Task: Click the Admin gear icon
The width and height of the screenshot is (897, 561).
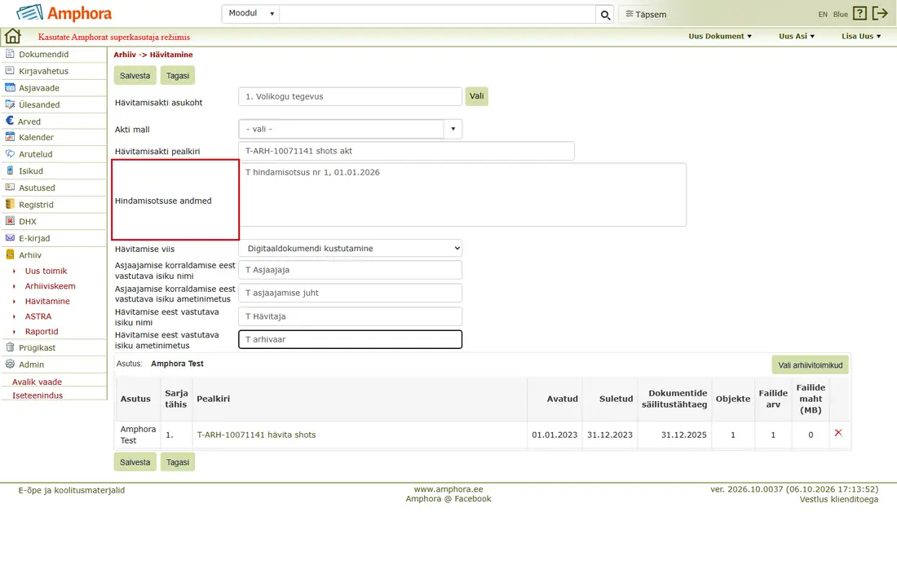Action: tap(10, 364)
